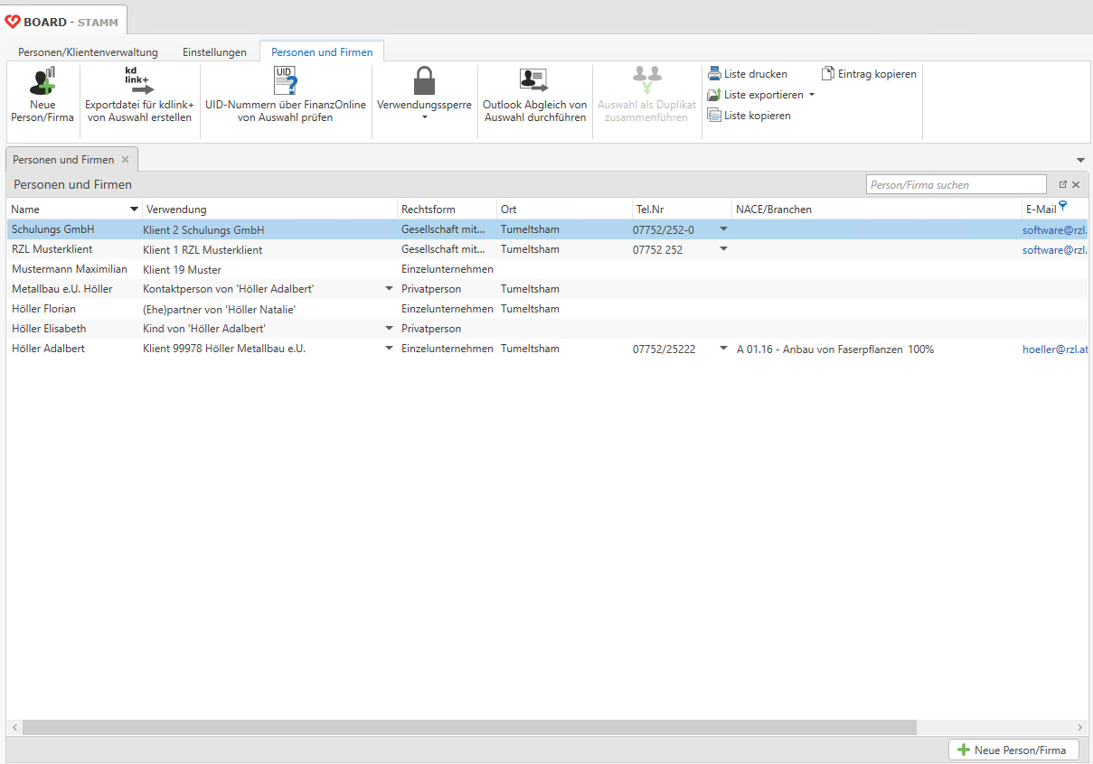Screen dimensions: 1093x764
Task: Click the Verwendungssperre lock icon
Action: click(424, 81)
